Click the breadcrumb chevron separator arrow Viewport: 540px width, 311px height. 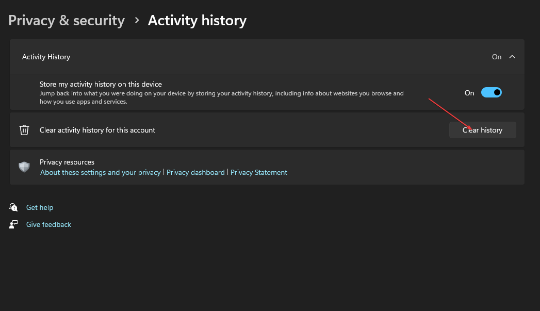(137, 20)
